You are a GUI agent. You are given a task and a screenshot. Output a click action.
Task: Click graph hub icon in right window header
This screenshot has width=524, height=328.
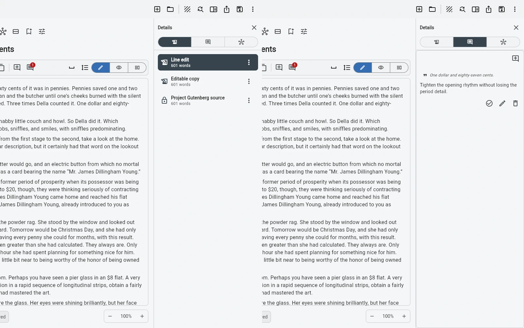click(x=265, y=31)
